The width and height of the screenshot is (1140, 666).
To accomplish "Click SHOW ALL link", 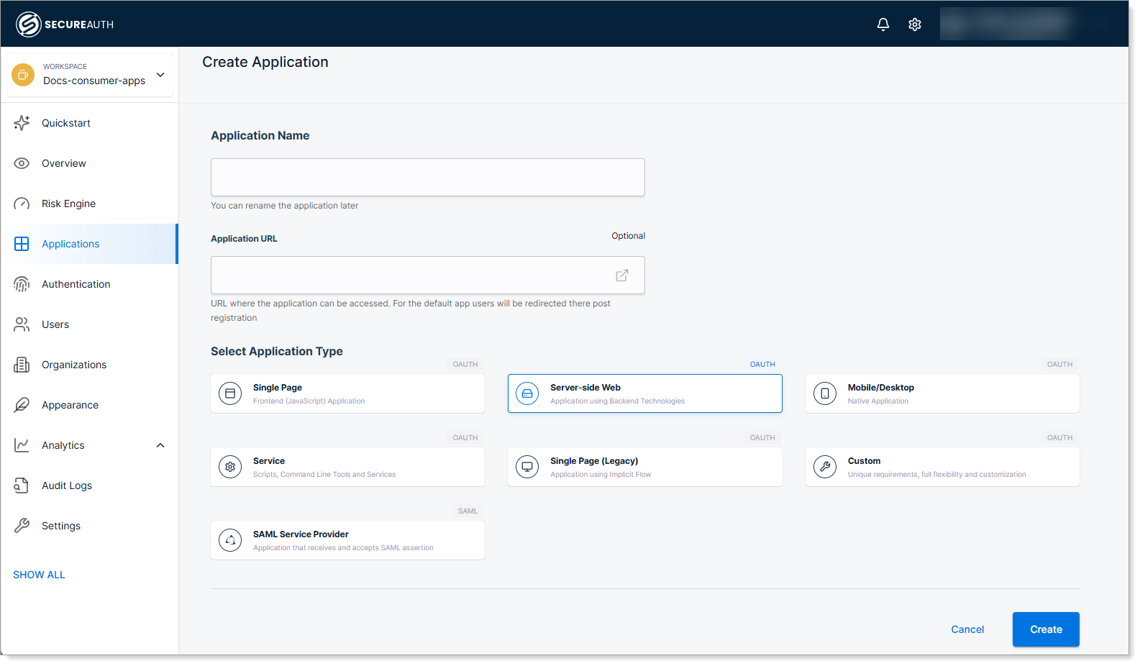I will (39, 575).
